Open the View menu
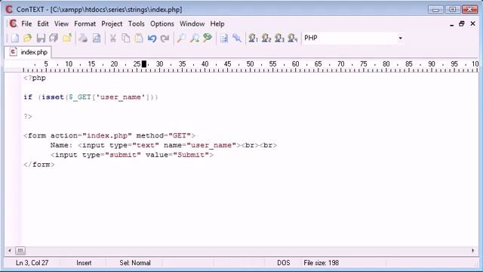Viewport: 483px width, 272px height. click(x=61, y=23)
